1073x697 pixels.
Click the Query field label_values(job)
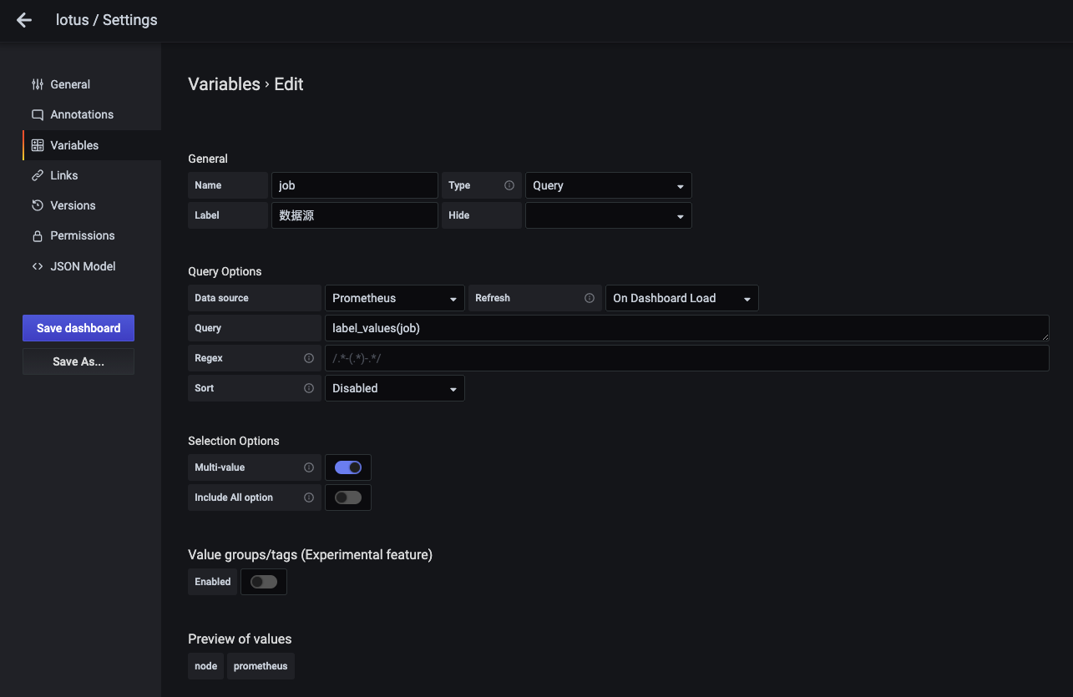tap(687, 328)
